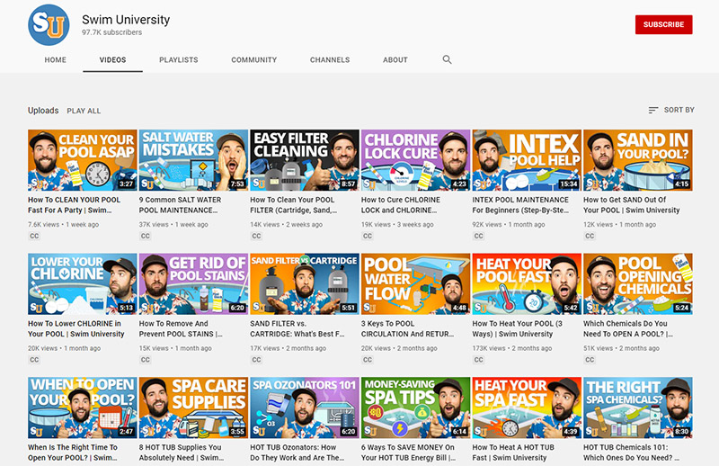719x466 pixels.
Task: Play the WHEN TO OPEN YOUR POOL thumbnail
Action: tap(83, 408)
